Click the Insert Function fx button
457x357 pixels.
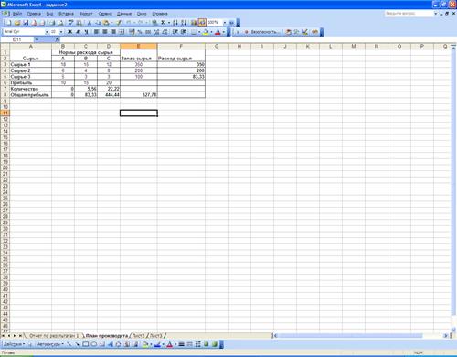[x=58, y=39]
